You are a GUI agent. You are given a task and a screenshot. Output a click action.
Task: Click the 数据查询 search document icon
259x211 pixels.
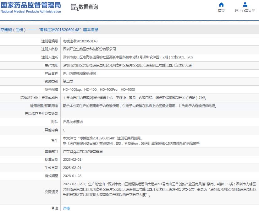(x=75, y=8)
